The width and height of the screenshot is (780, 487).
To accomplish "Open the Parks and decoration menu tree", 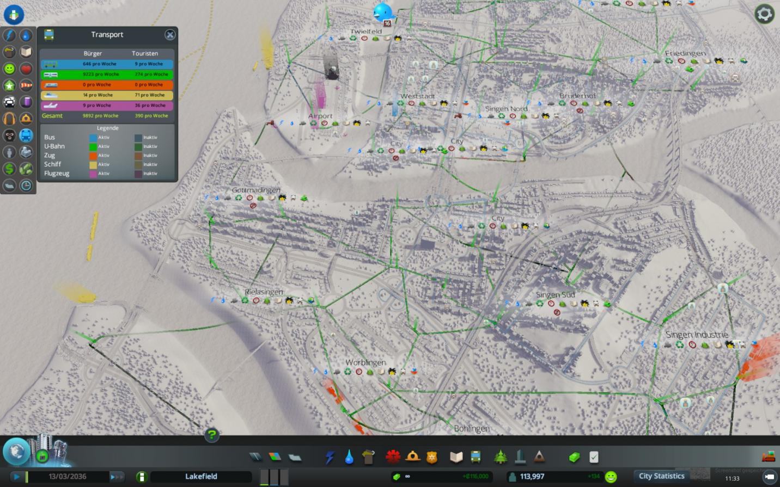I will coord(500,457).
